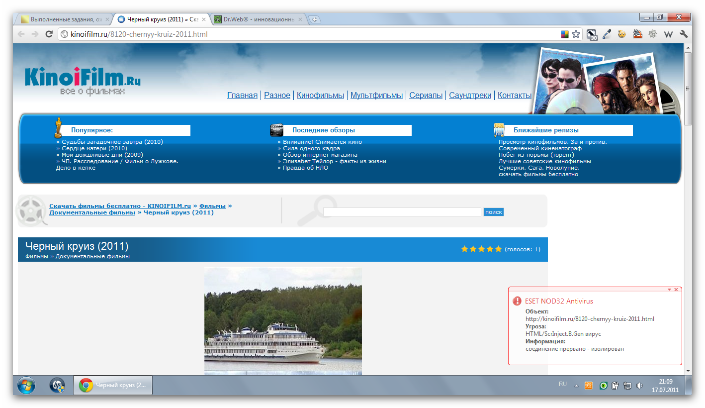This screenshot has width=705, height=408.
Task: Click the gray gear SQ extension icon
Action: pos(653,34)
